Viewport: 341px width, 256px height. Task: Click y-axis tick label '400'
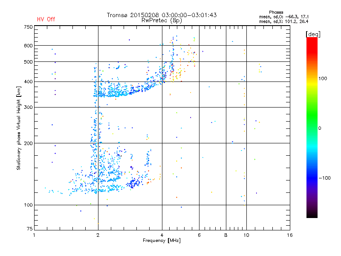coord(28,81)
